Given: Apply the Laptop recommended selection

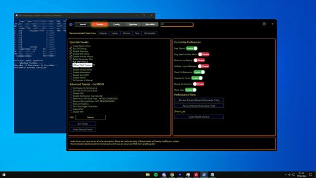Looking at the screenshot, I should 115,33.
